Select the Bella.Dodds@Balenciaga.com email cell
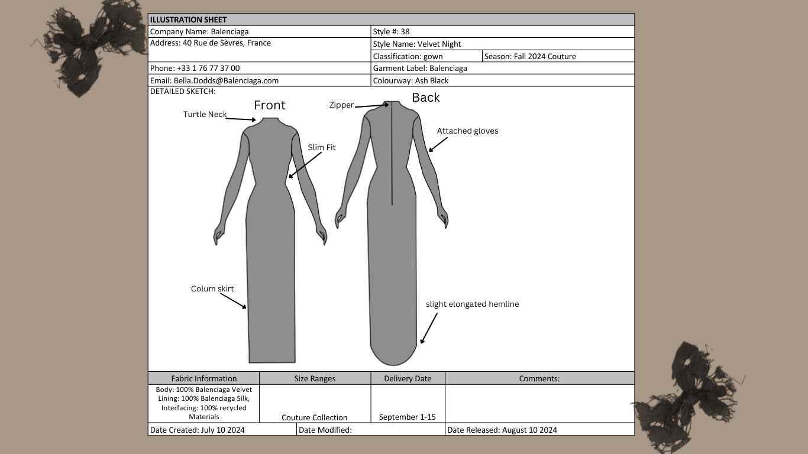Viewport: 808px width, 454px height. tap(259, 80)
